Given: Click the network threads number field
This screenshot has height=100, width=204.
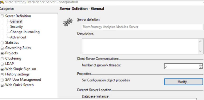Looking at the screenshot, I should tap(181, 66).
